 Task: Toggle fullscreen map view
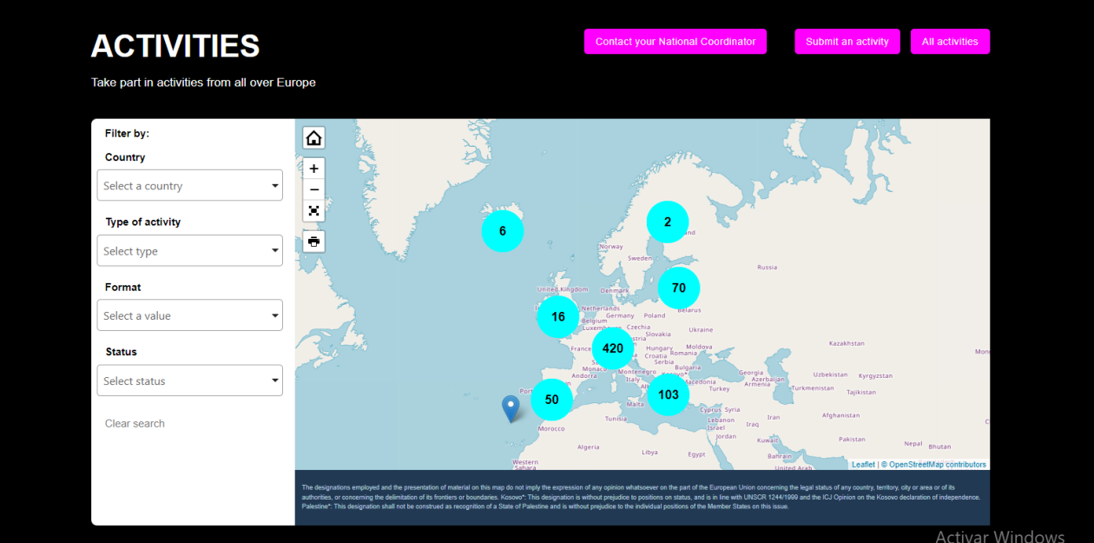coord(313,210)
